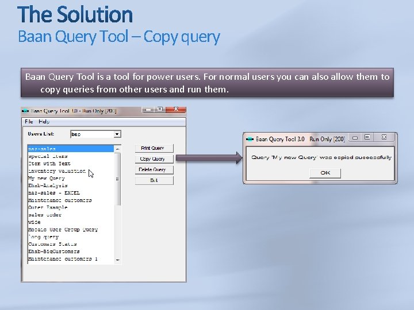Select the 'Mosaic User Group Query' entry
The height and width of the screenshot is (310, 414).
71,230
